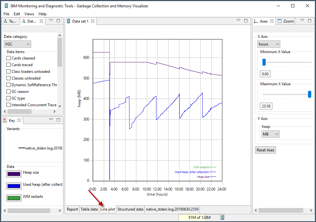Click the Maximum X Value 23:58 field
316x222 pixels.
tap(266, 106)
